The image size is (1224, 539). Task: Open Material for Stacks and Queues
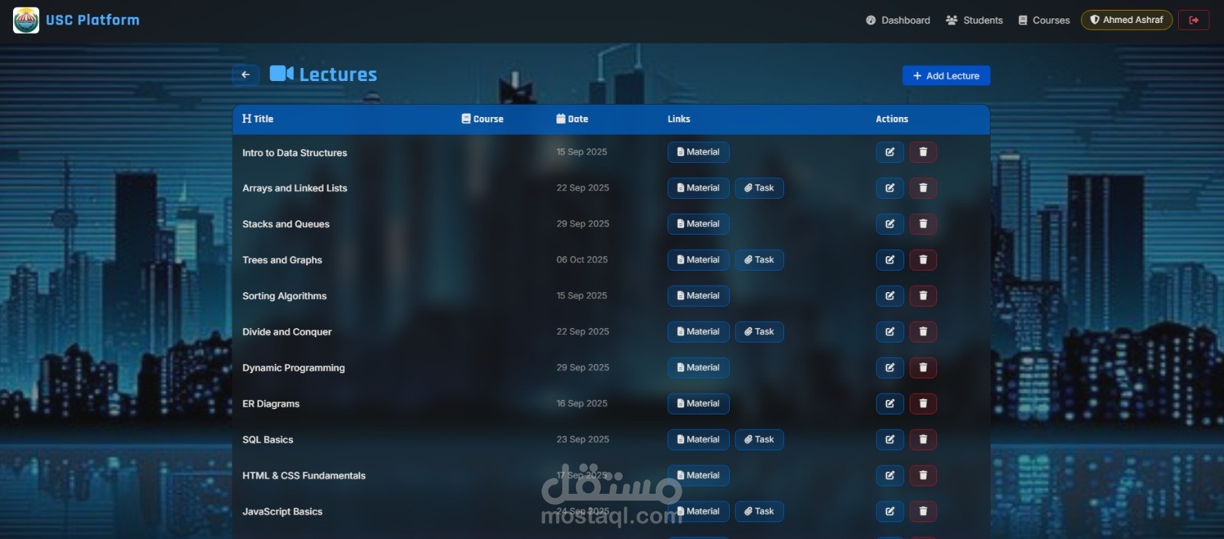[698, 224]
